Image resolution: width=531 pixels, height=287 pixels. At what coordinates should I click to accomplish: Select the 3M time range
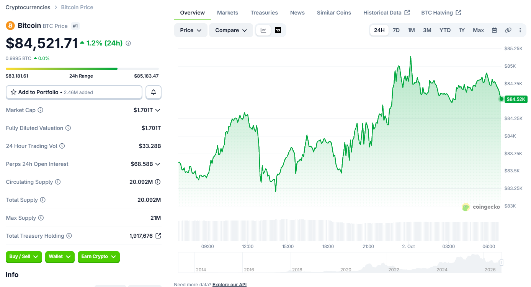pos(427,30)
